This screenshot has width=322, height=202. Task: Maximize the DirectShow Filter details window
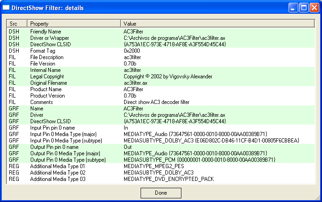point(304,8)
